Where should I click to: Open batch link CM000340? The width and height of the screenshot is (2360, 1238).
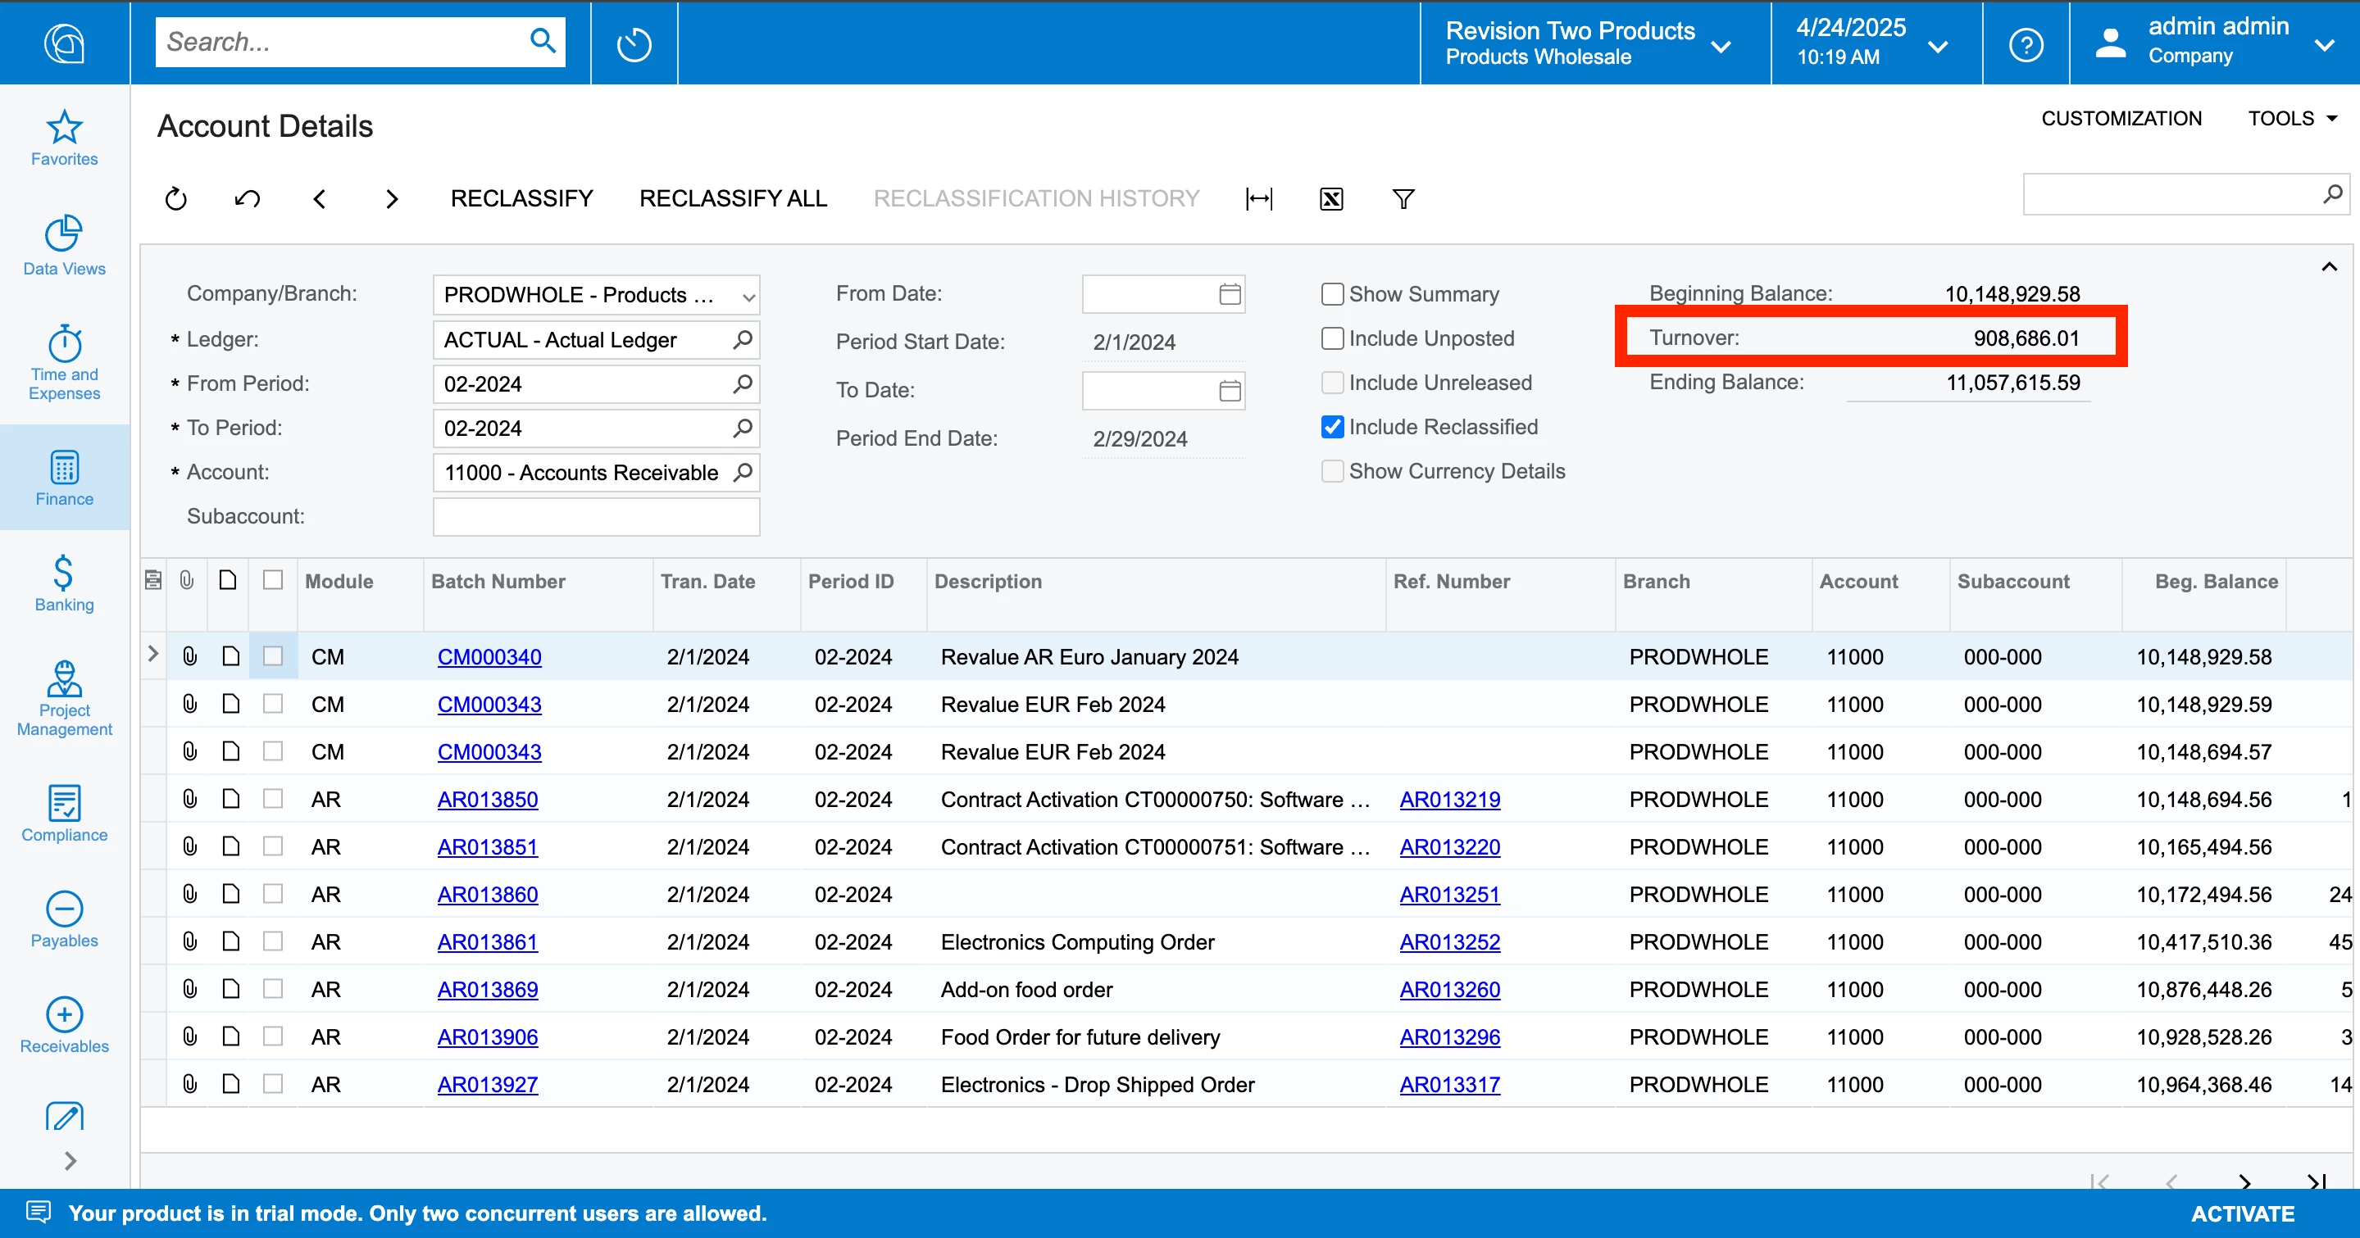489,656
